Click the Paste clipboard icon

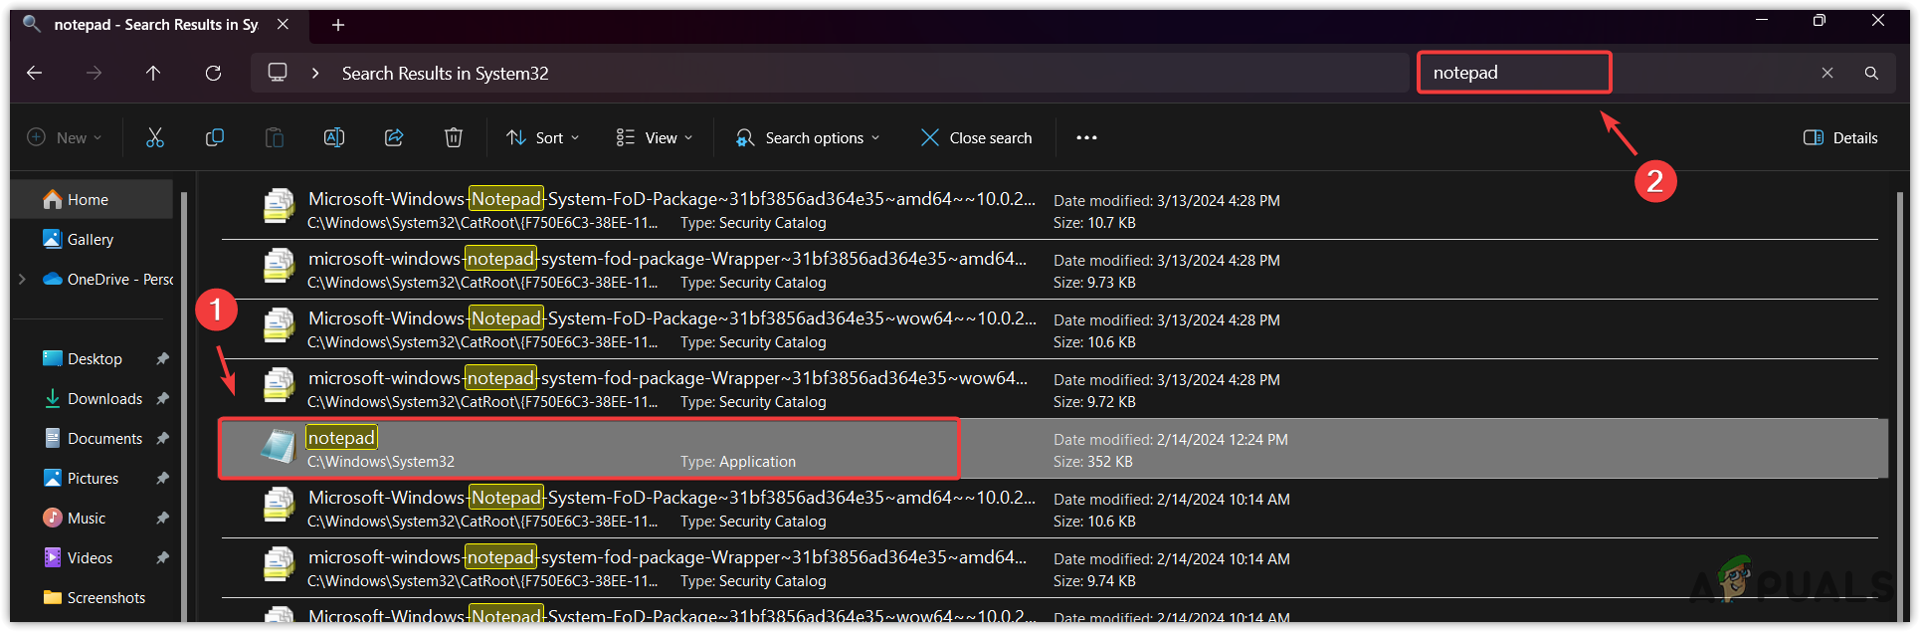coord(275,137)
